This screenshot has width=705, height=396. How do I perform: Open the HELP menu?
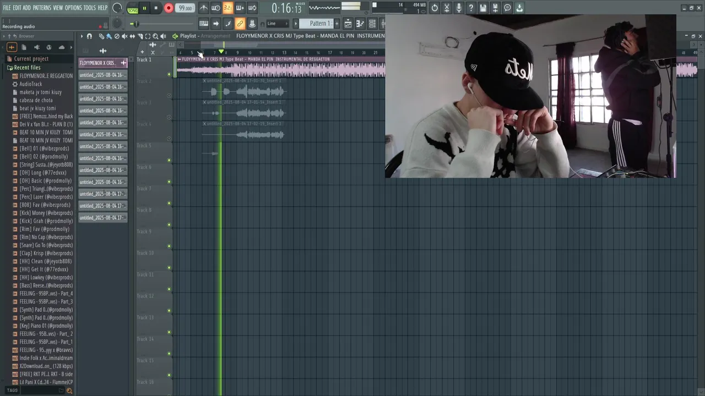[x=102, y=8]
